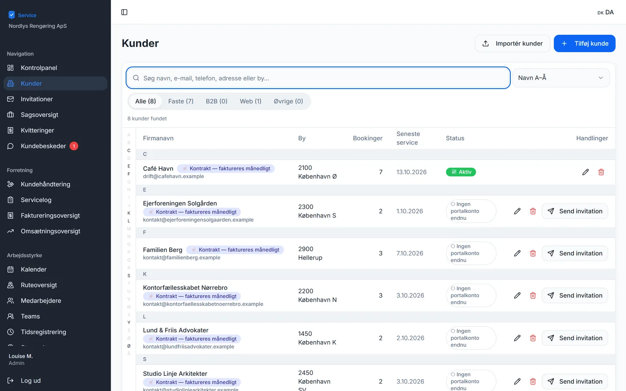626x391 pixels.
Task: Send invitation to Ejerforeningen Solgården
Action: 575,211
